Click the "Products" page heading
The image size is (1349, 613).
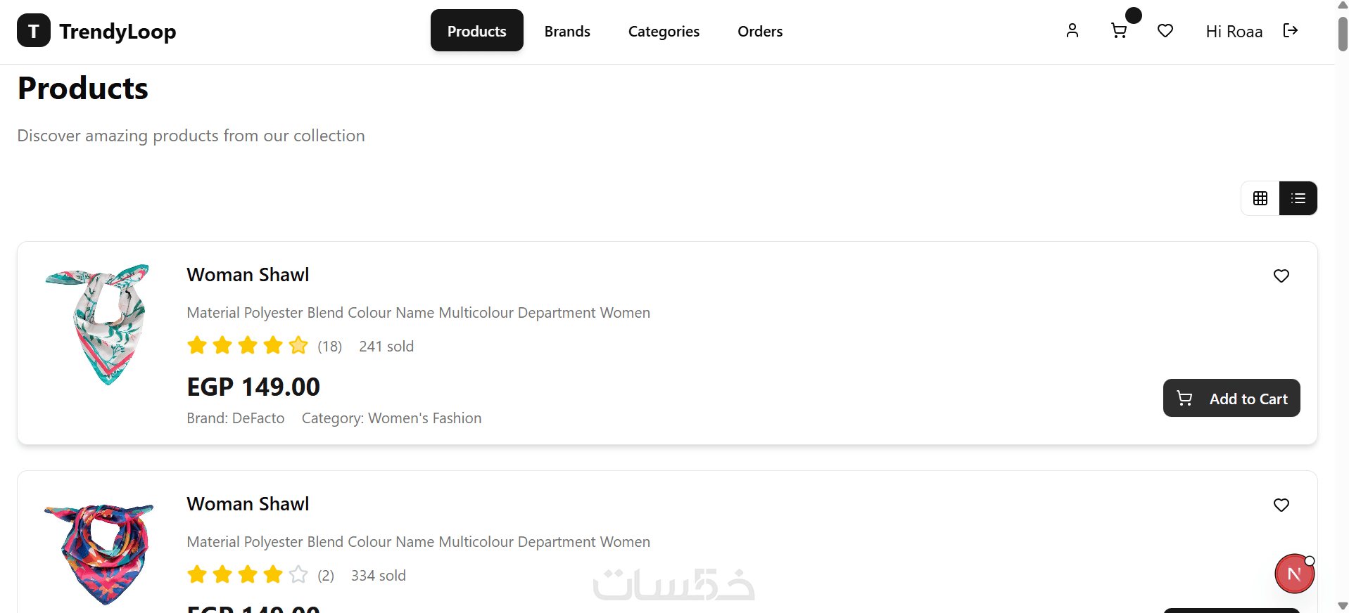pyautogui.click(x=83, y=89)
